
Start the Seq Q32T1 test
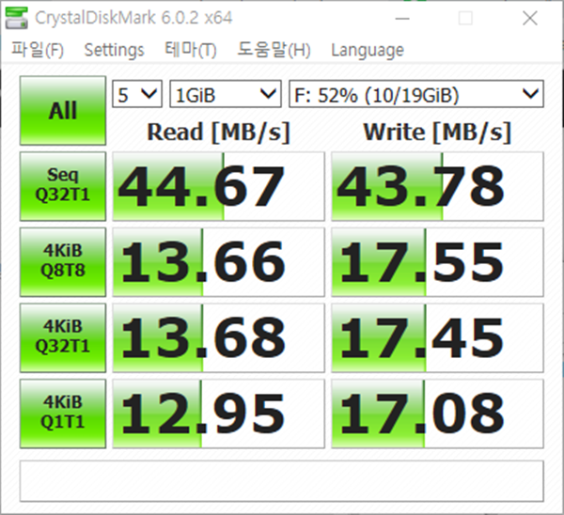[x=63, y=186]
